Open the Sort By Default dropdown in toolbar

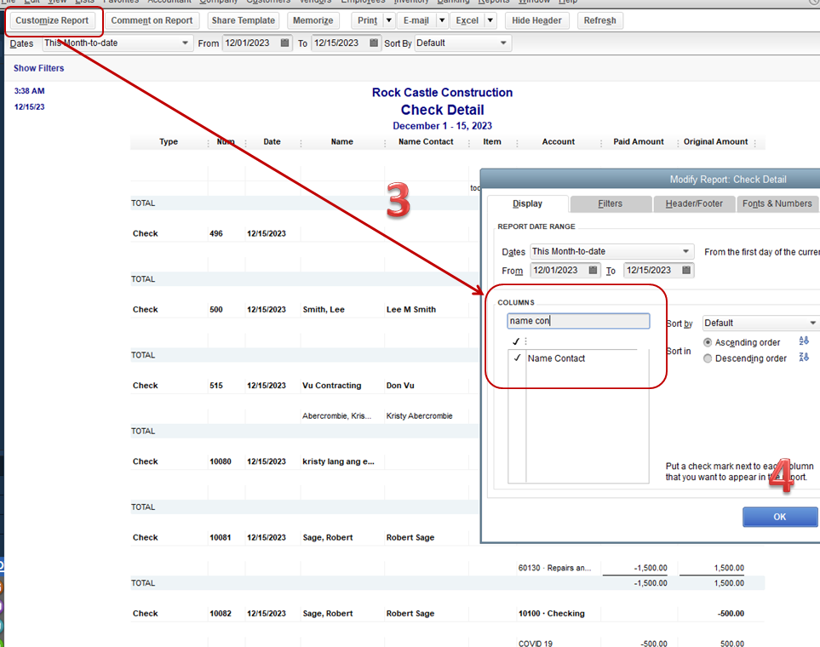point(503,43)
